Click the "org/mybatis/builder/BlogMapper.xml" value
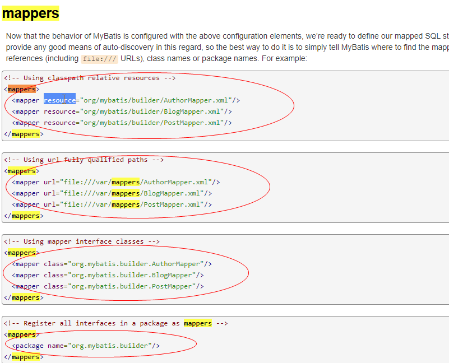Screen dimensions: 449x363 pos(152,111)
